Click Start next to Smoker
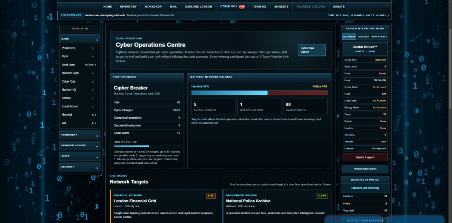Image resolution: width=452 pixels, height=223 pixels. (383, 142)
